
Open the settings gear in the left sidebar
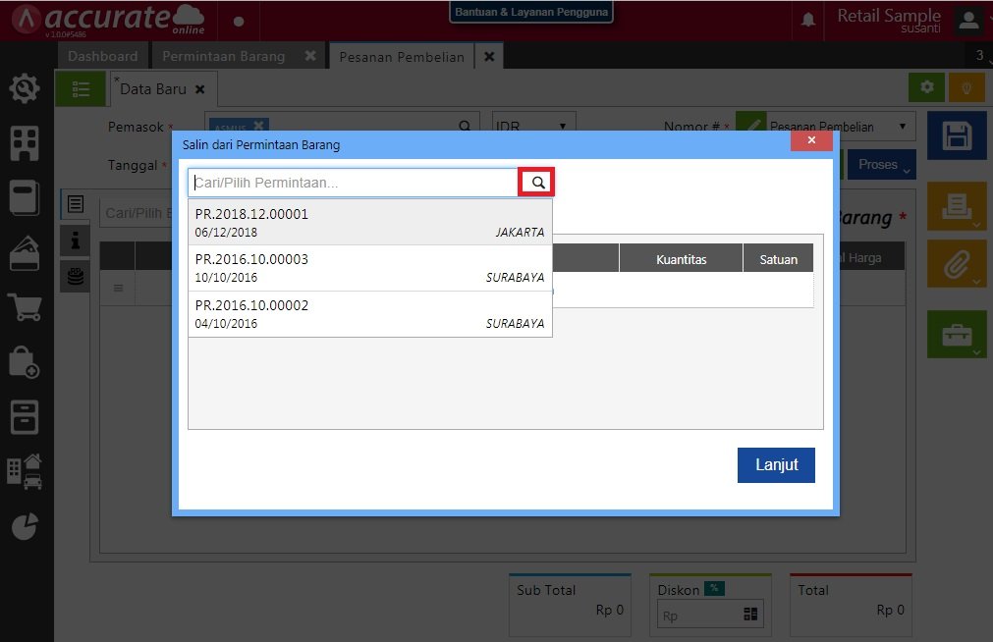coord(25,90)
